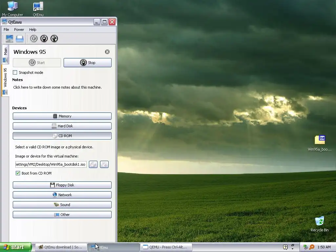Switch to QEMU taskbar window

(166, 247)
